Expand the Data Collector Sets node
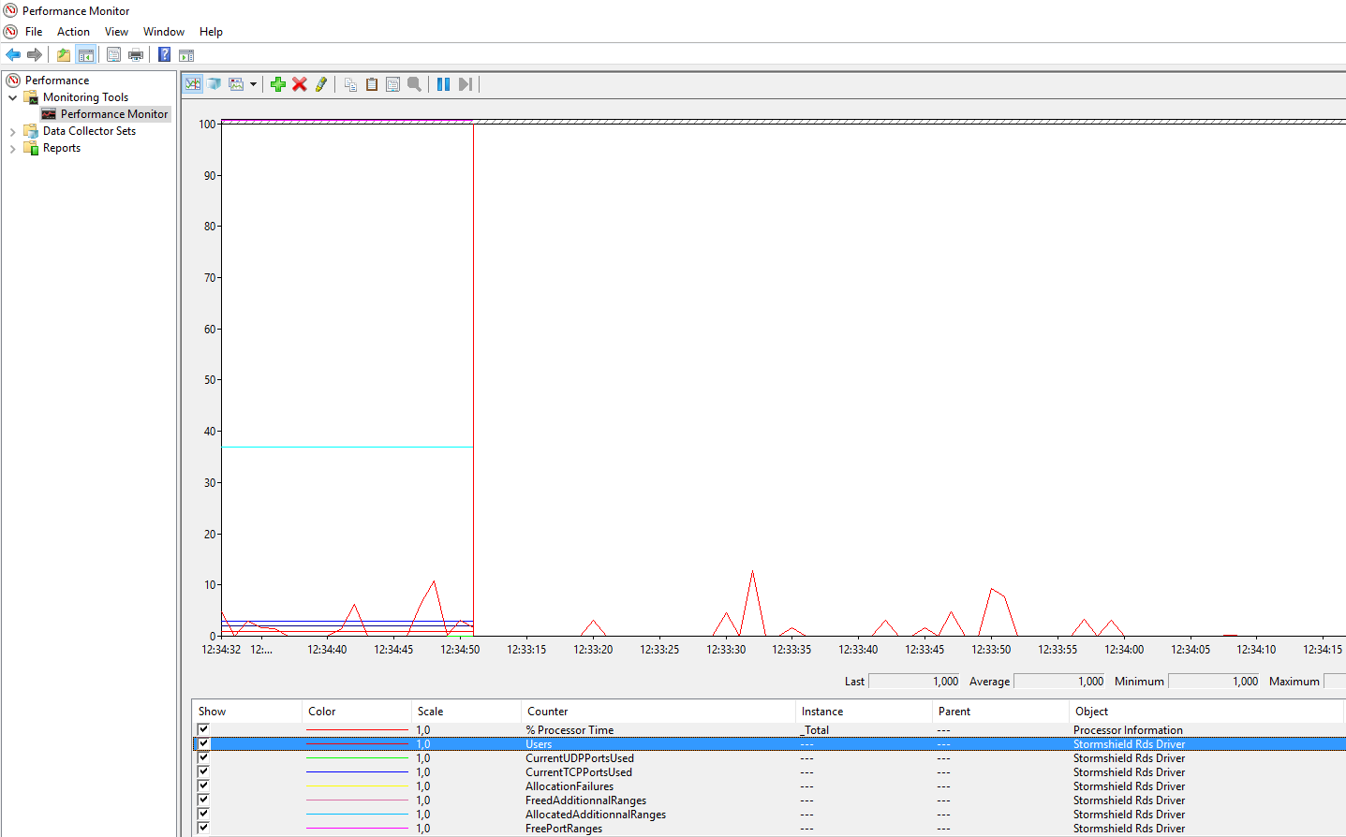The height and width of the screenshot is (837, 1346). pyautogui.click(x=12, y=132)
